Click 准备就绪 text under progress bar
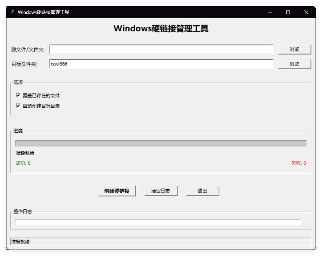322x256 pixels. 25,153
